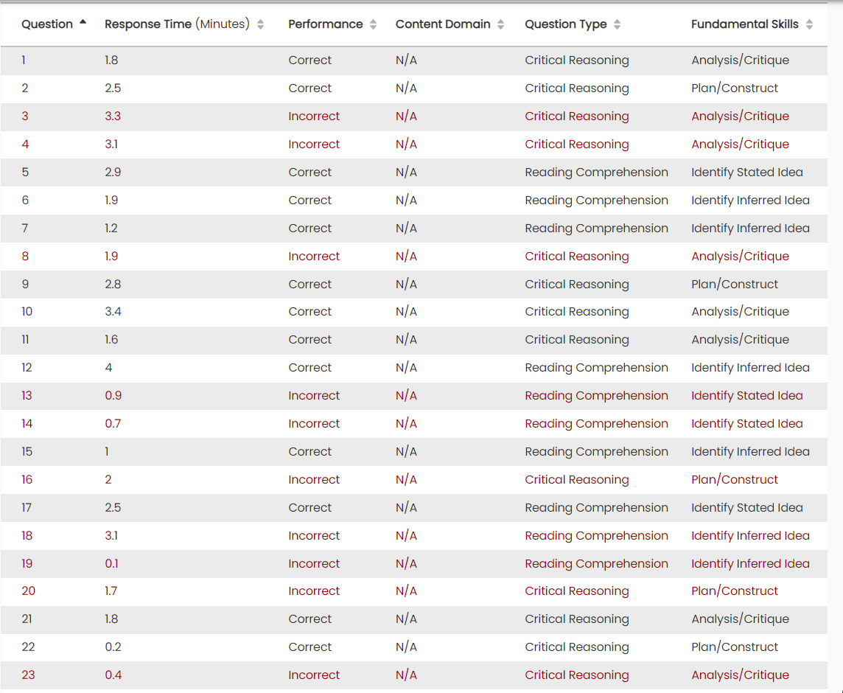Click the Question column ascending sort arrow
The image size is (843, 693).
pos(83,22)
